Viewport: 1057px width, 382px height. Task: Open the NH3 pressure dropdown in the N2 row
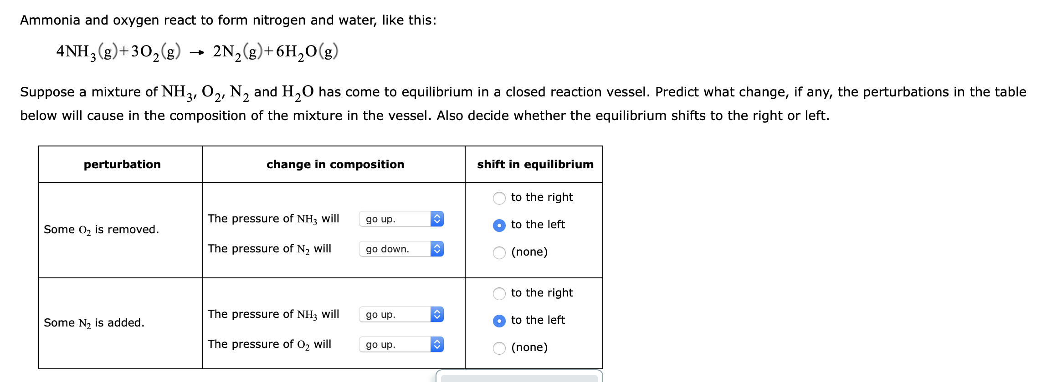click(x=396, y=314)
